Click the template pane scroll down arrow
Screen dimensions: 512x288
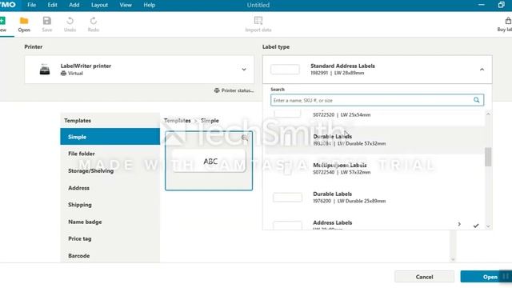(x=453, y=259)
